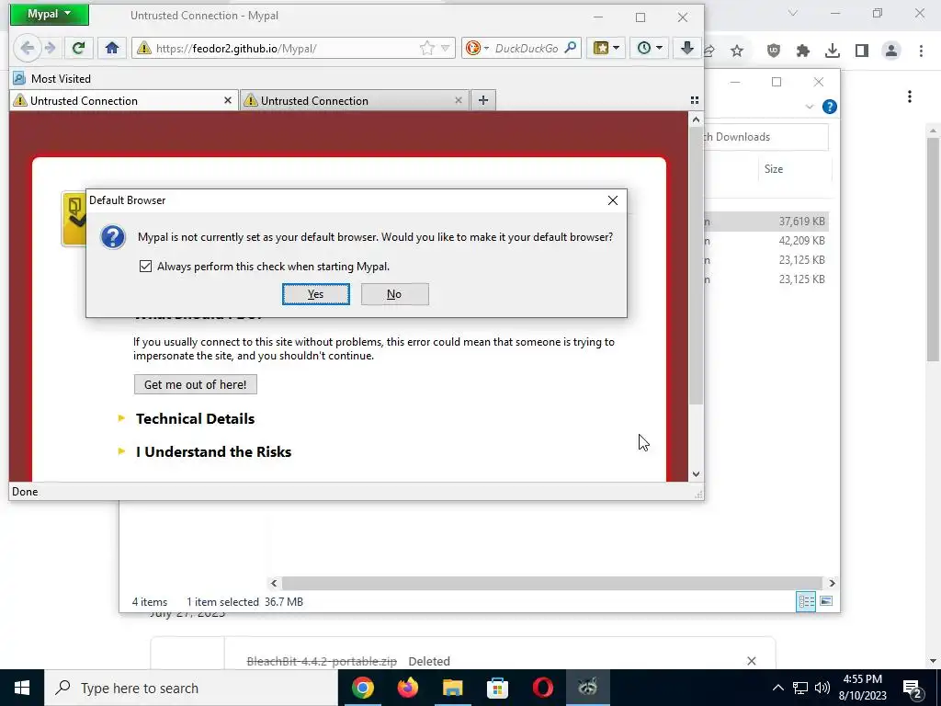Open the DuckDuckGo search engine selector
This screenshot has height=706, width=941.
pyautogui.click(x=478, y=48)
